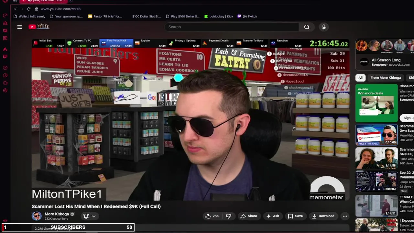Open the Play $100 Dollar S... bookmark

182,16
